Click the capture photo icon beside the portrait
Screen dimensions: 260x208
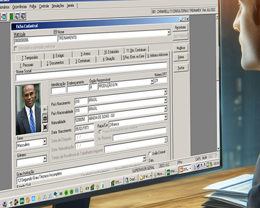coord(45,119)
